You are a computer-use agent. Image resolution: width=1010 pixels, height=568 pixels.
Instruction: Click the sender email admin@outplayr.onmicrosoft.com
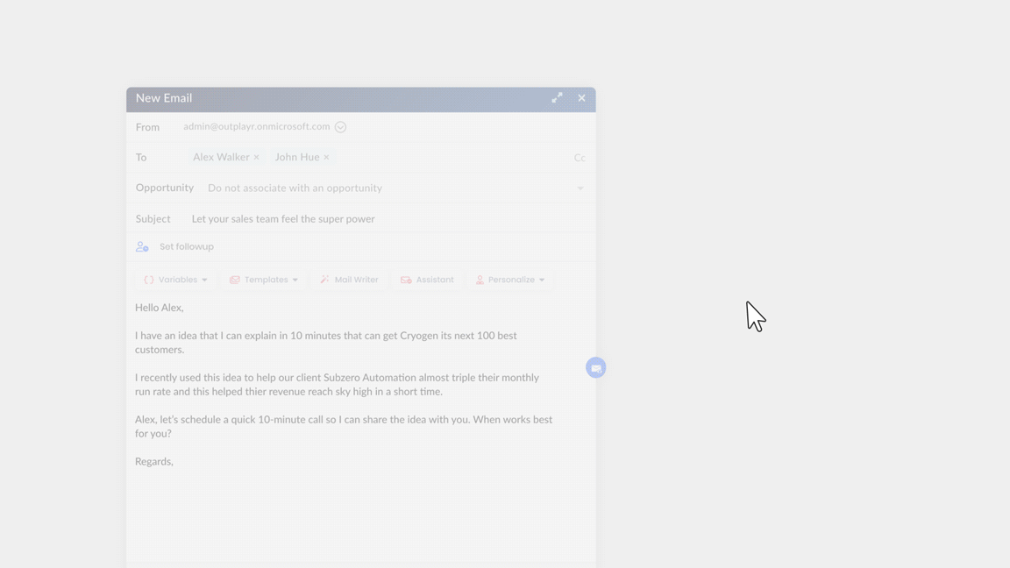pyautogui.click(x=256, y=127)
